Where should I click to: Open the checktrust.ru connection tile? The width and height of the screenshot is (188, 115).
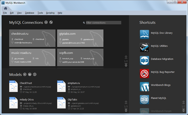tap(32, 38)
